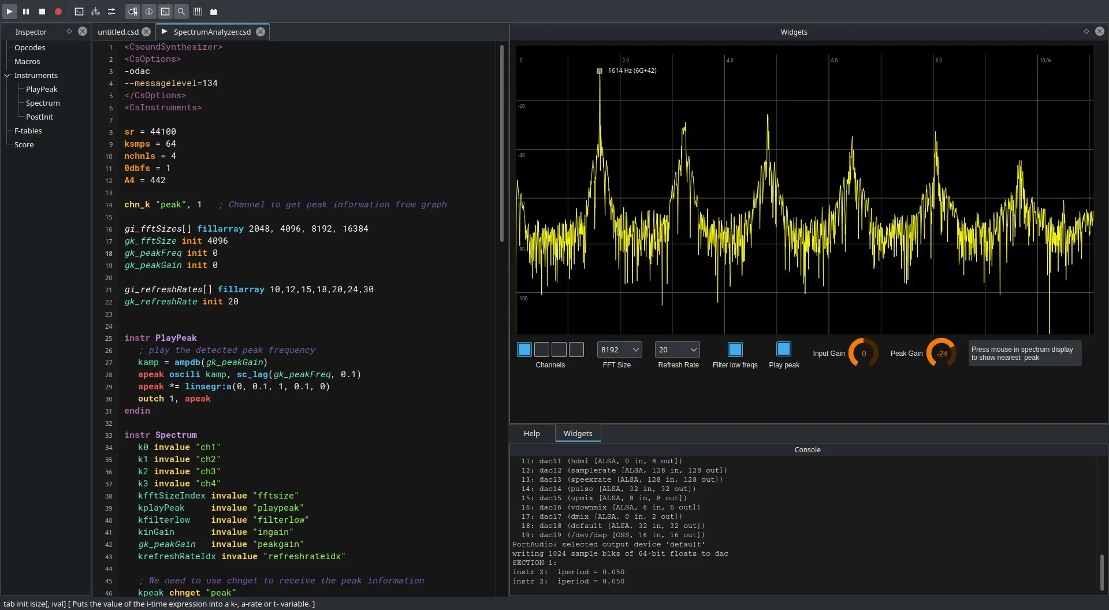
Task: Pause the running performance
Action: (x=26, y=12)
